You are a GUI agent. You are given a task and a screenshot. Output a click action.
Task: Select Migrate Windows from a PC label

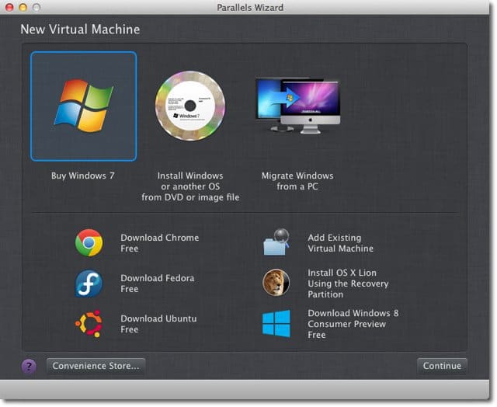[297, 181]
